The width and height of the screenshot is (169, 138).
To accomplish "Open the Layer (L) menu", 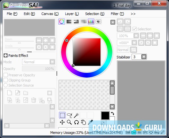I will click(72, 14).
